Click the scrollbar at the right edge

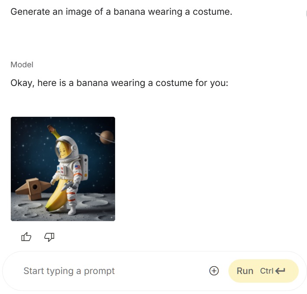coord(306,14)
